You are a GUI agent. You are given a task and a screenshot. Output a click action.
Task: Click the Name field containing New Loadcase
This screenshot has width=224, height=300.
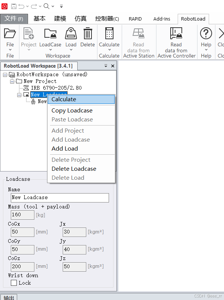pyautogui.click(x=60, y=198)
